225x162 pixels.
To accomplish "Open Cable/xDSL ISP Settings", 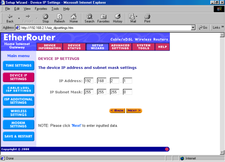I will (x=18, y=89).
